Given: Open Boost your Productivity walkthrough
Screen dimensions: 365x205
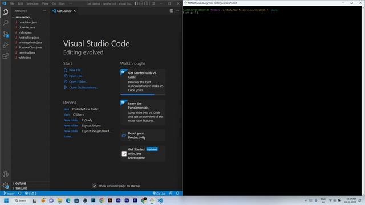Looking at the screenshot, I should [143, 136].
